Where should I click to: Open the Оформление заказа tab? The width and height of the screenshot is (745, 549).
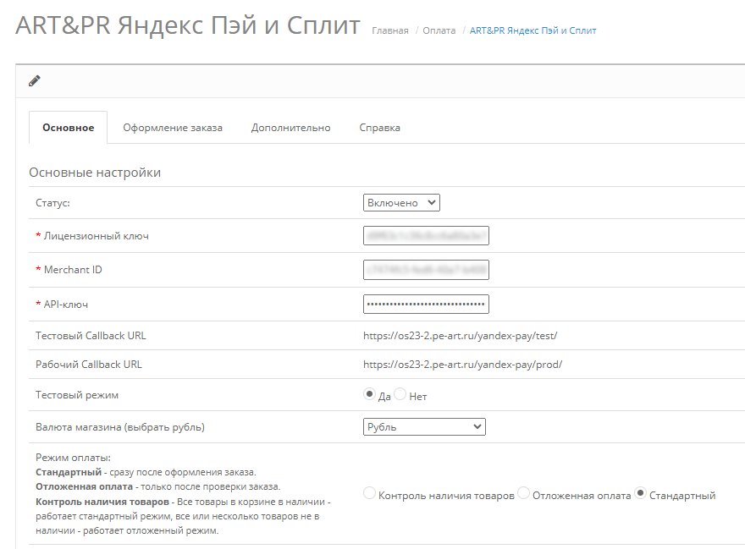[x=173, y=127]
